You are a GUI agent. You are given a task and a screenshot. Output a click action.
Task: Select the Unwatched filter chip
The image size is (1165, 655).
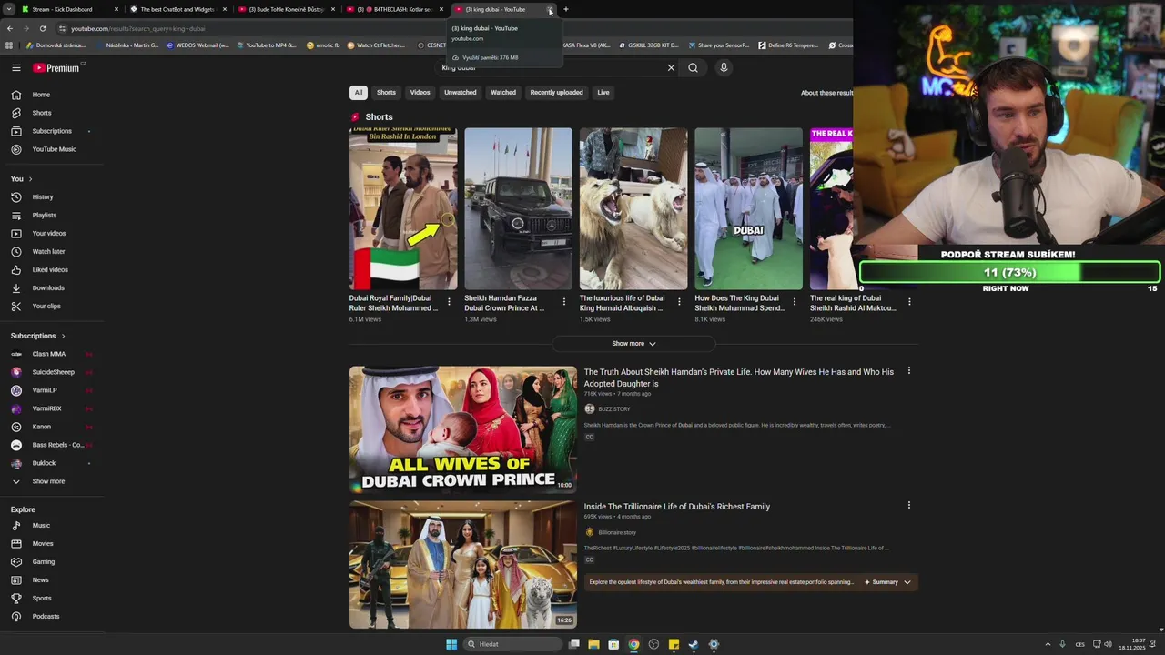click(x=460, y=92)
